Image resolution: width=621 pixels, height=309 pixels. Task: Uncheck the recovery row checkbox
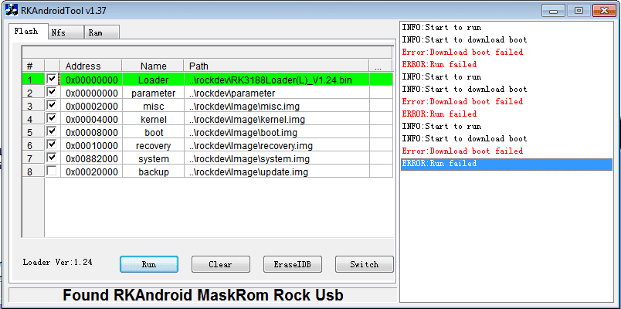(x=52, y=144)
